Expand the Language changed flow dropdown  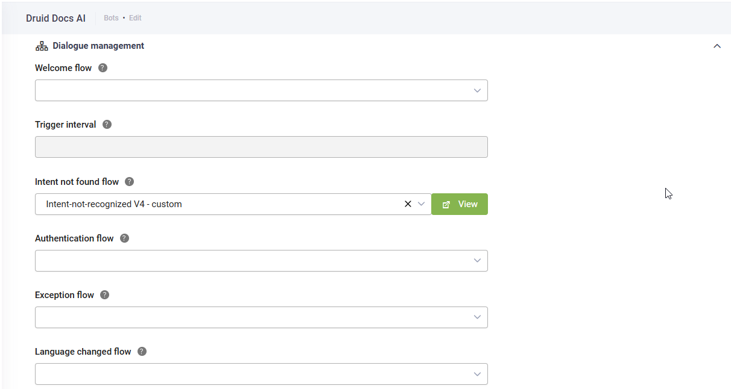pyautogui.click(x=476, y=374)
